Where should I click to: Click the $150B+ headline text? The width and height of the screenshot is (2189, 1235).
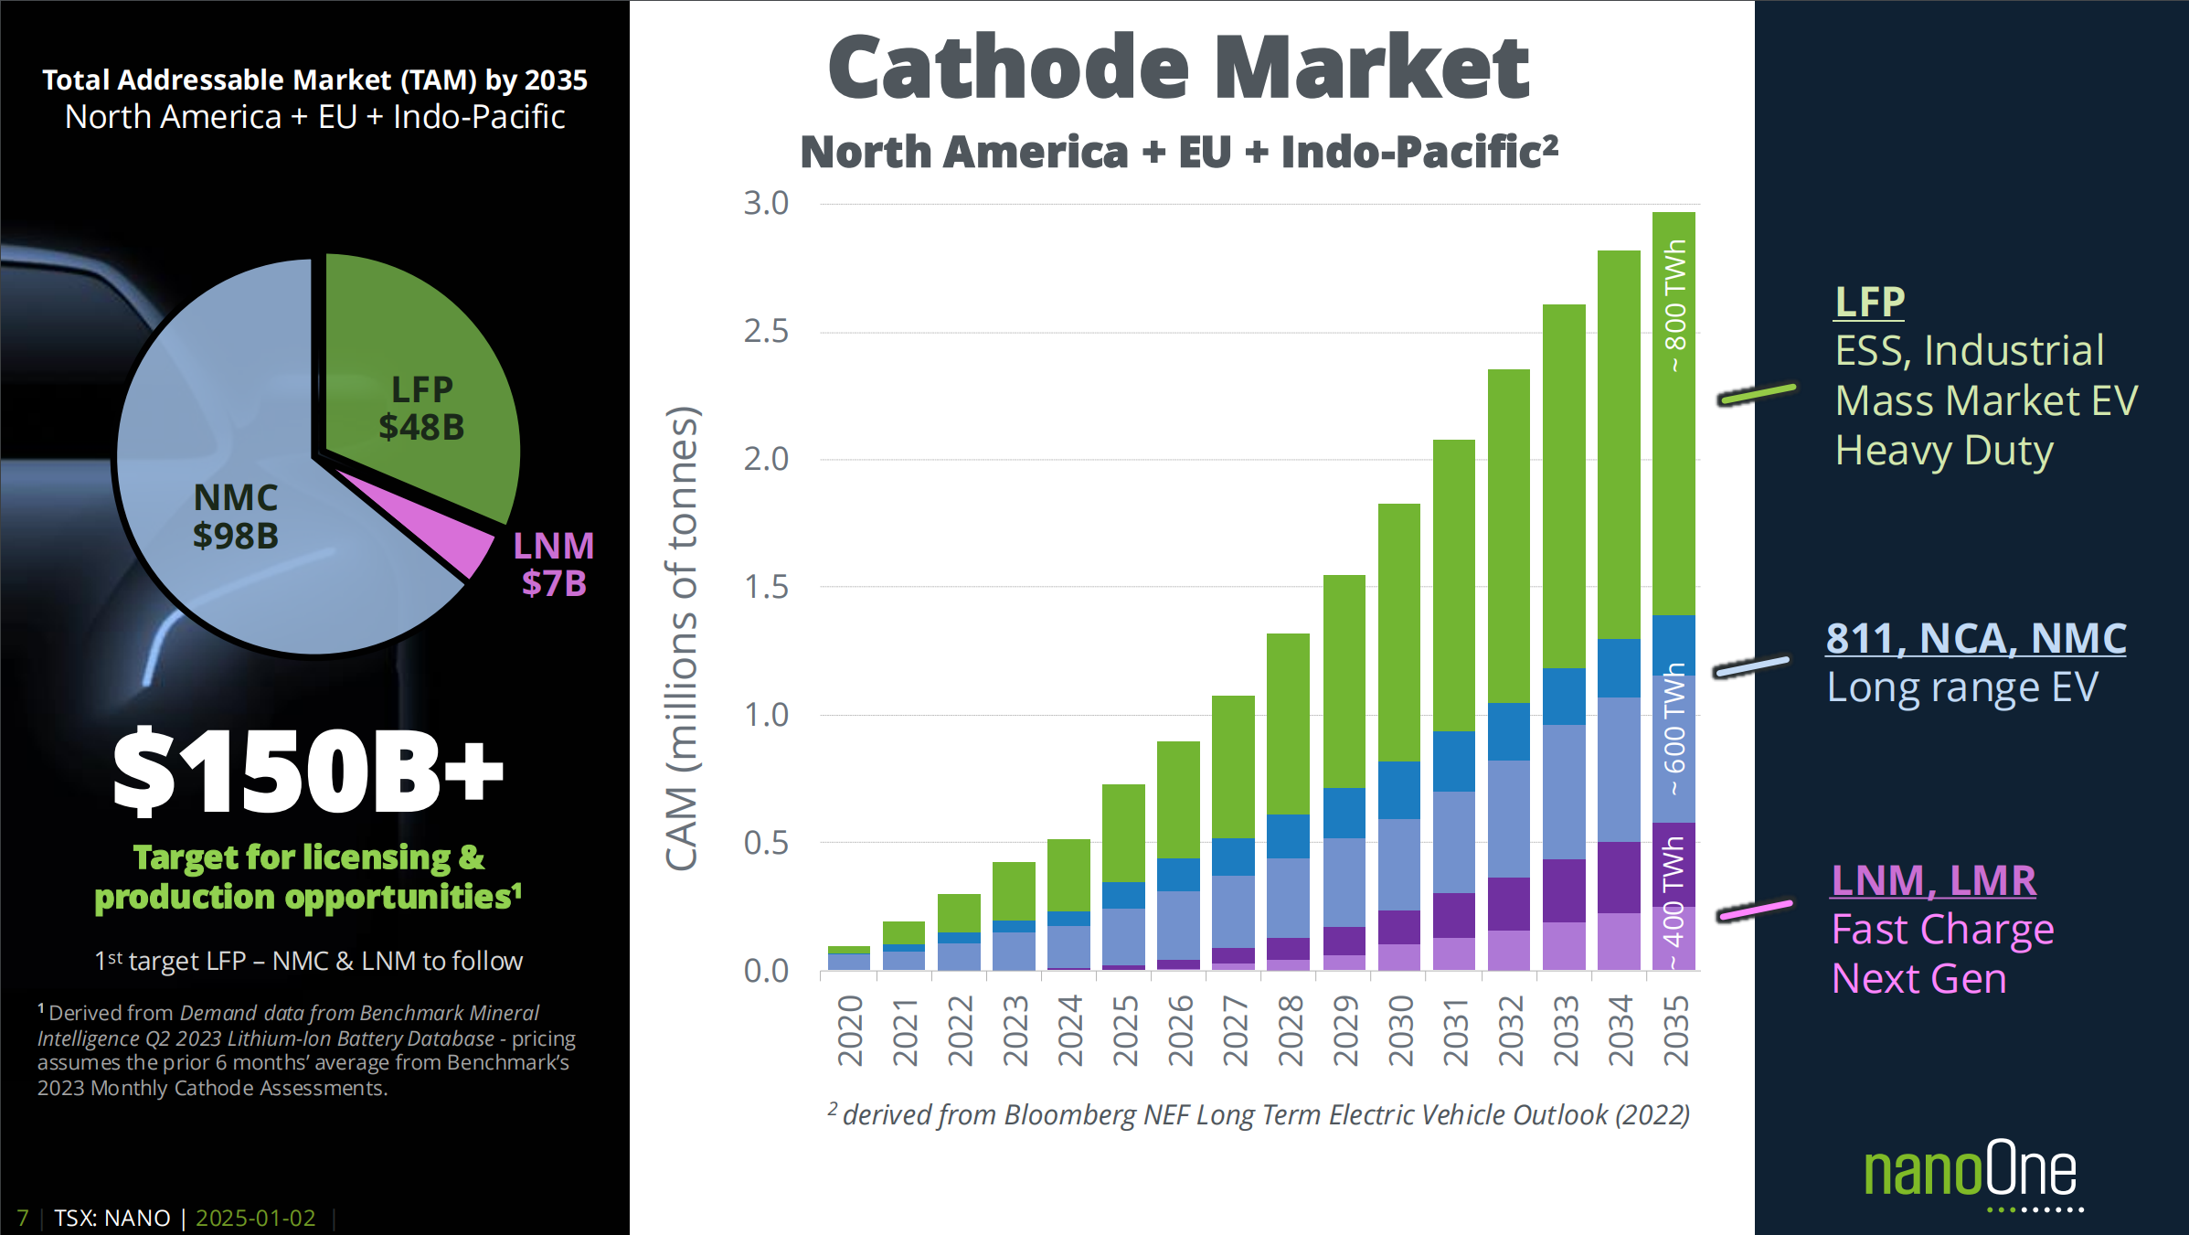coord(307,772)
